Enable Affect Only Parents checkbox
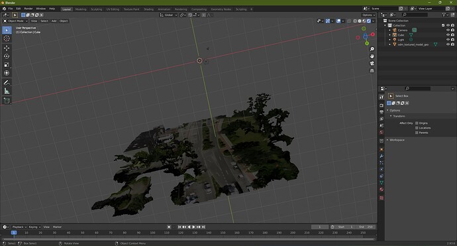457x246 pixels. click(417, 133)
